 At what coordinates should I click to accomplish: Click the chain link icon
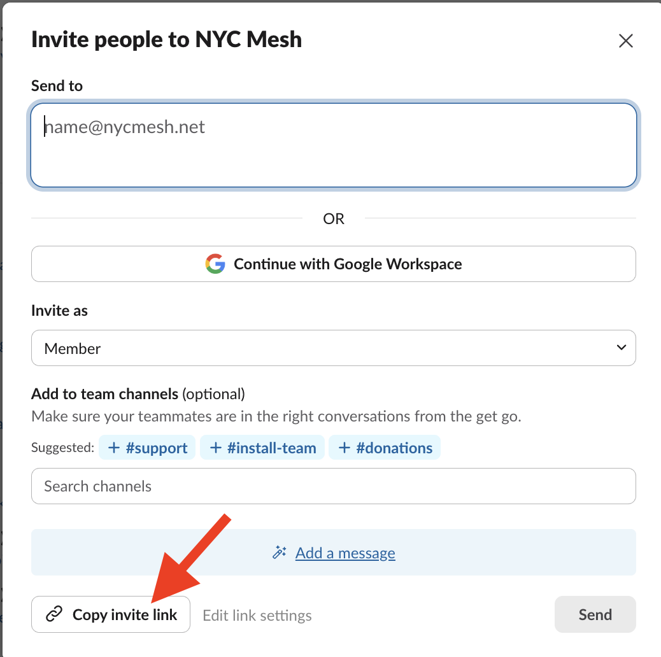pos(55,614)
